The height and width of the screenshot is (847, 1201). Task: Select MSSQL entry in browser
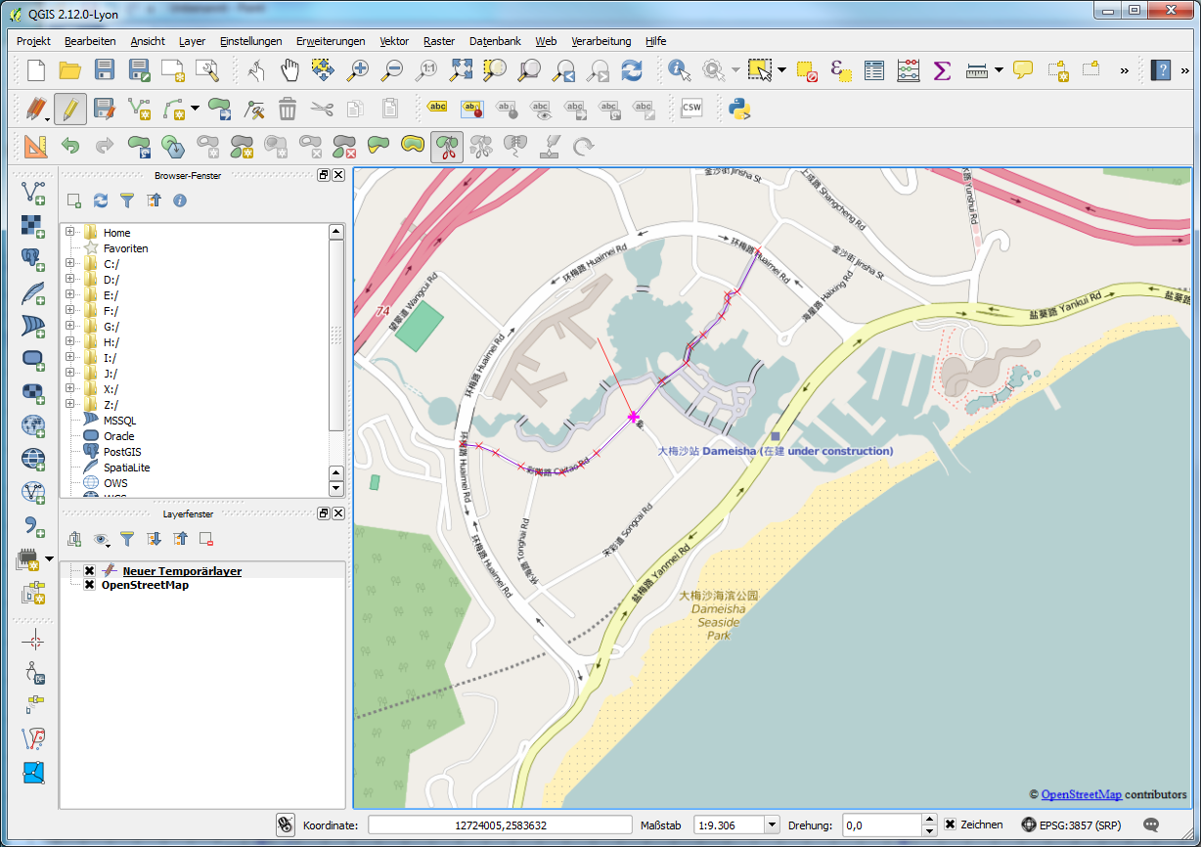click(x=119, y=421)
